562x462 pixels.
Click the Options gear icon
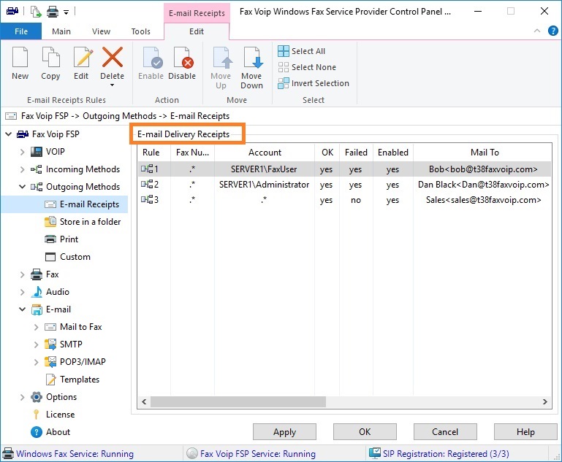pos(37,397)
